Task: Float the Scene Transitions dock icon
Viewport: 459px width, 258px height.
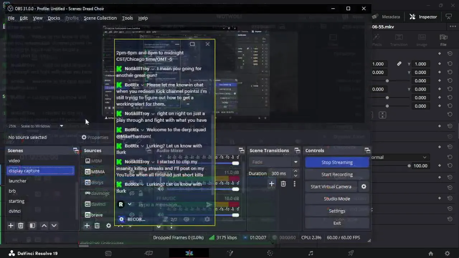Action: (x=297, y=150)
